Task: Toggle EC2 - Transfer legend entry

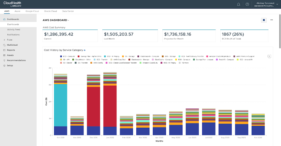Action: [x=101, y=60]
